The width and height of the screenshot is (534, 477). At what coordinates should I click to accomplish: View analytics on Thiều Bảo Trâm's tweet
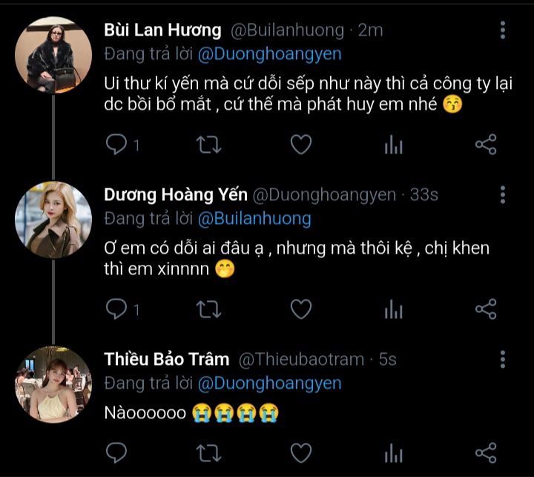tap(393, 453)
